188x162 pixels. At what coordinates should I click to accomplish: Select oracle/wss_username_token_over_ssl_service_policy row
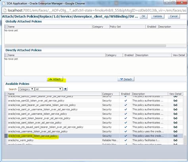coord(94,131)
